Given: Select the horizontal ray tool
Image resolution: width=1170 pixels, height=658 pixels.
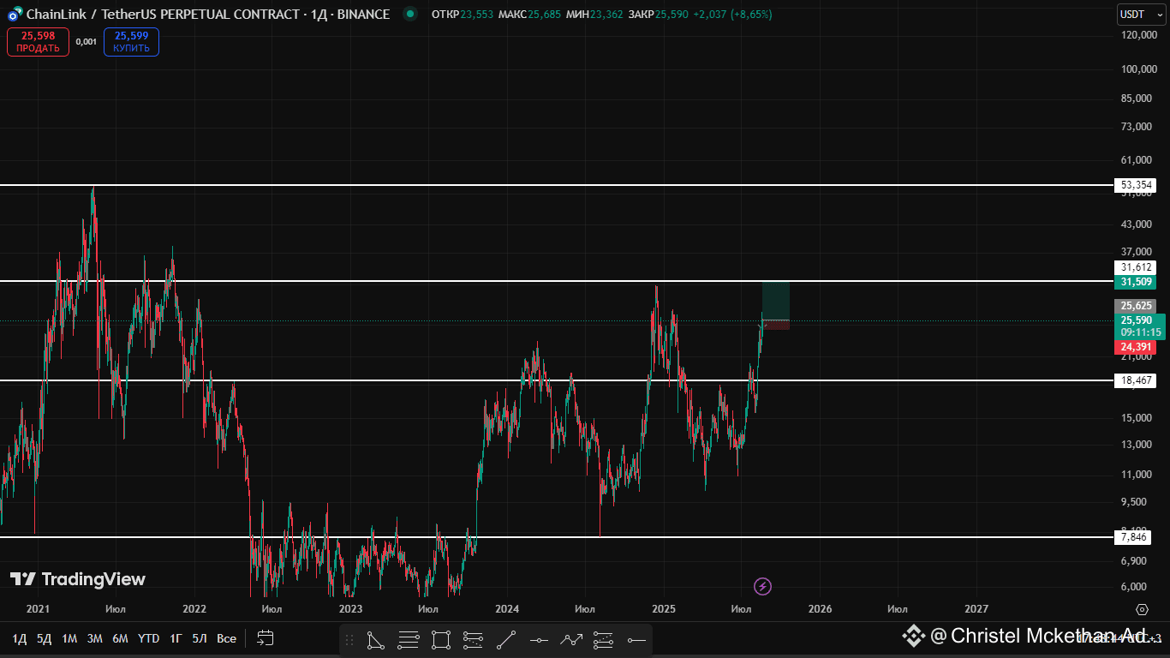Looking at the screenshot, I should point(636,640).
